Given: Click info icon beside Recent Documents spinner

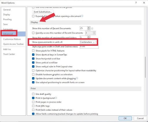Looking at the screenshot, I should pyautogui.click(x=92, y=29).
